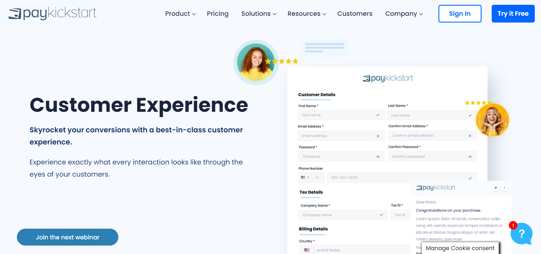Click the red notification badge on chat
Screen dimensions: 541x254
point(513,225)
